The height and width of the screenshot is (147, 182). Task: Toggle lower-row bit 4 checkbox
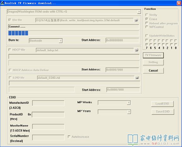(x=159, y=44)
